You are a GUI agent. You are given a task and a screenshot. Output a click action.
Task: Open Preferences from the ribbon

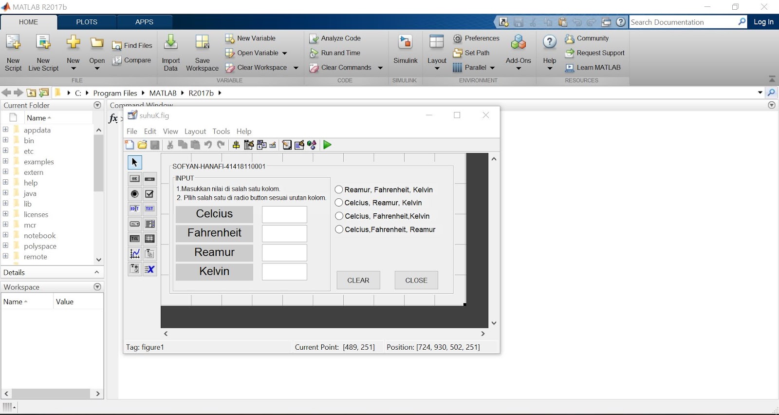coord(476,38)
